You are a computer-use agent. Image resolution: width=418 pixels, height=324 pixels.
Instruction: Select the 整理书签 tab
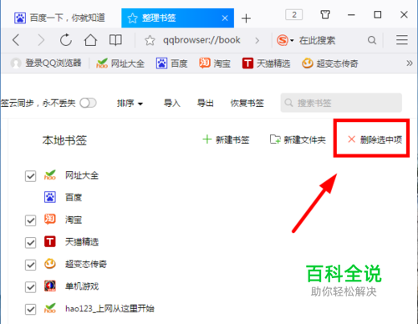177,18
